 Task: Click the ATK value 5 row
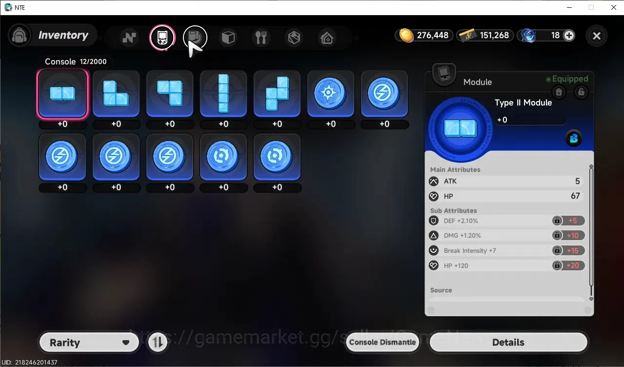click(x=506, y=182)
